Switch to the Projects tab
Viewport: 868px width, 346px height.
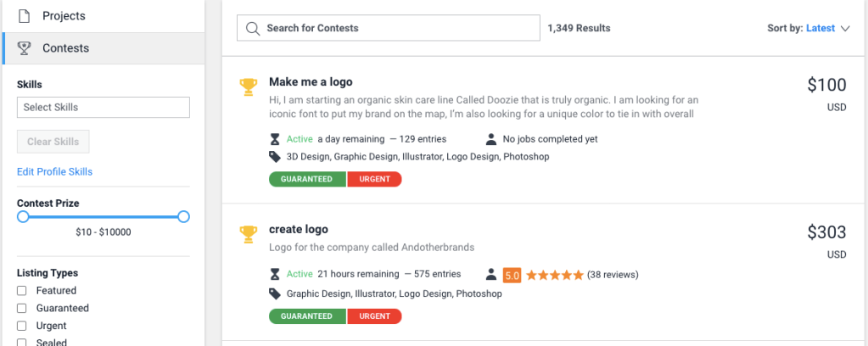point(64,15)
